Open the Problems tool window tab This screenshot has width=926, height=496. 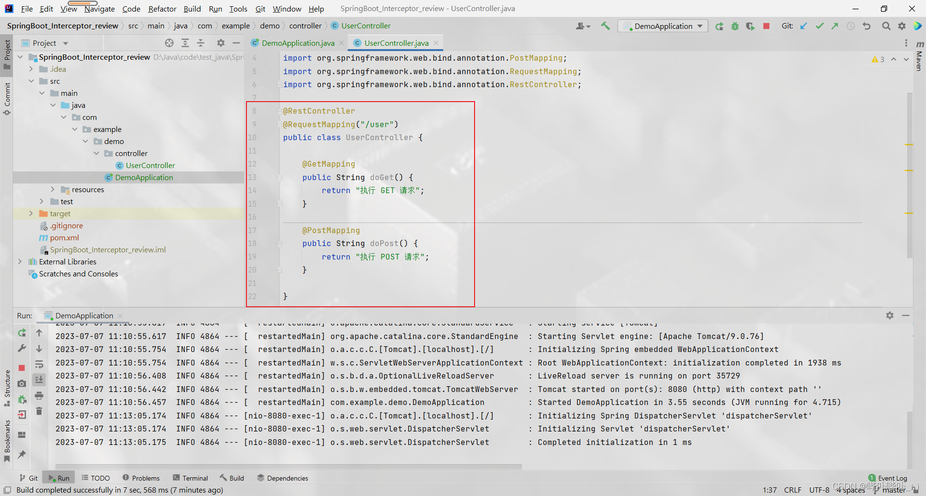(x=141, y=478)
